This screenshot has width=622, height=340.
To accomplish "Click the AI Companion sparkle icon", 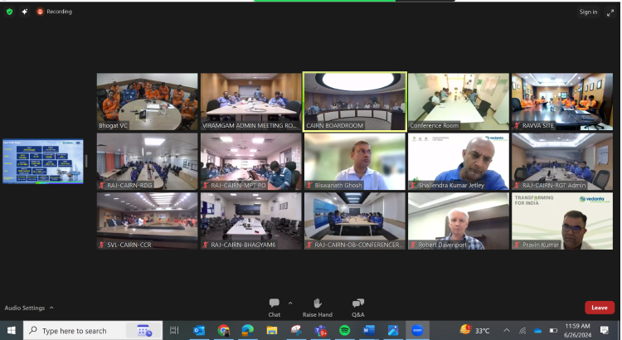I will coord(24,12).
